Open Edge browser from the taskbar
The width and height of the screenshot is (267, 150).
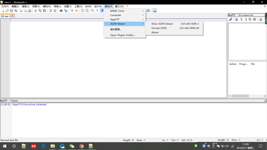pyautogui.click(x=43, y=146)
